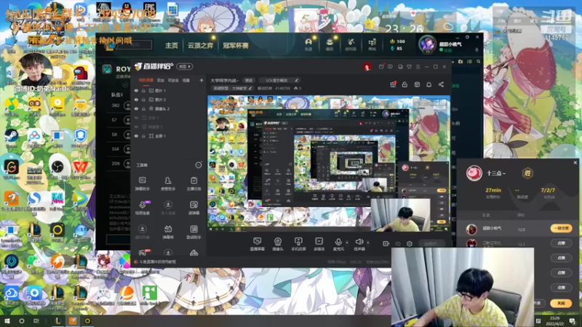Click streamer avatar in companion title bar
This screenshot has height=327, width=582.
click(x=367, y=67)
